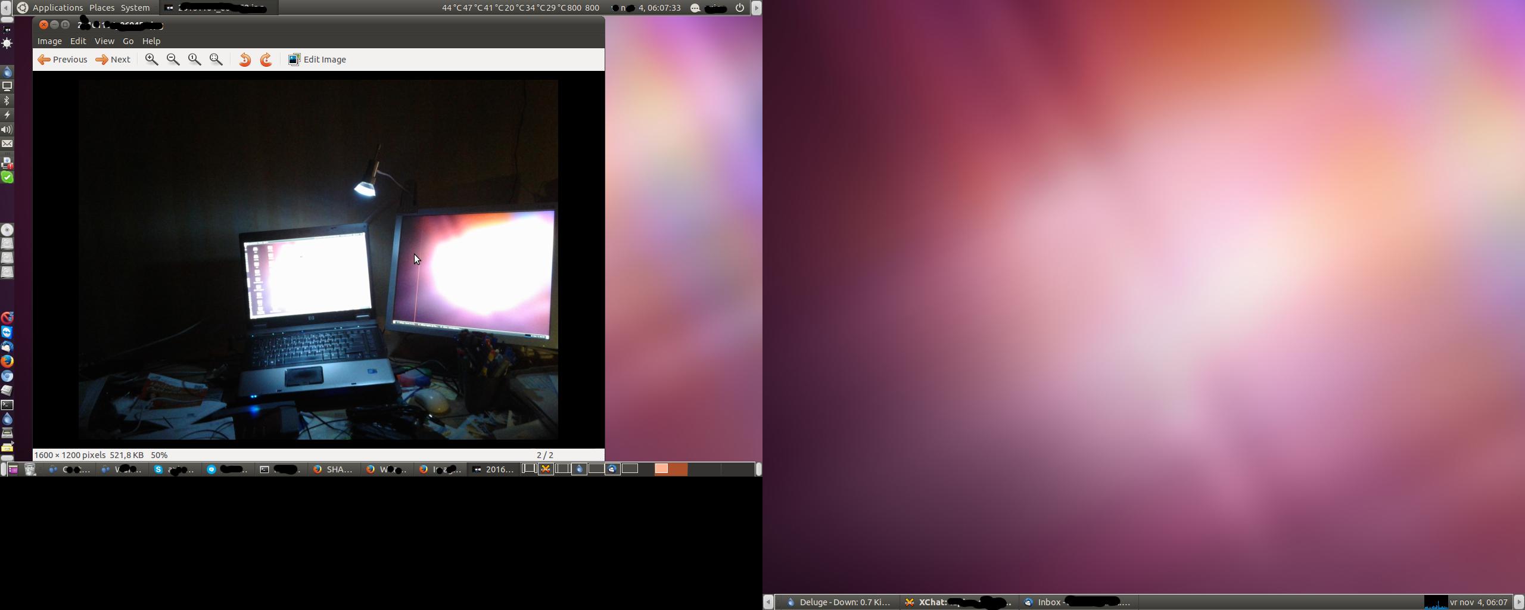
Task: Click the telegram-style chat taskbar window
Action: [x=228, y=469]
